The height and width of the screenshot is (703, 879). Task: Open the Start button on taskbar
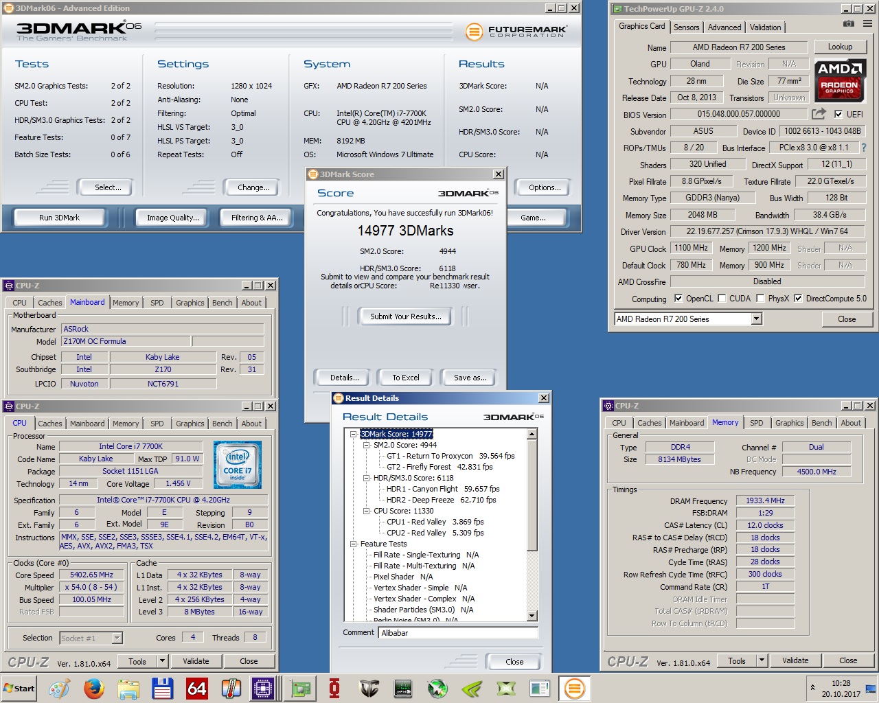click(19, 689)
